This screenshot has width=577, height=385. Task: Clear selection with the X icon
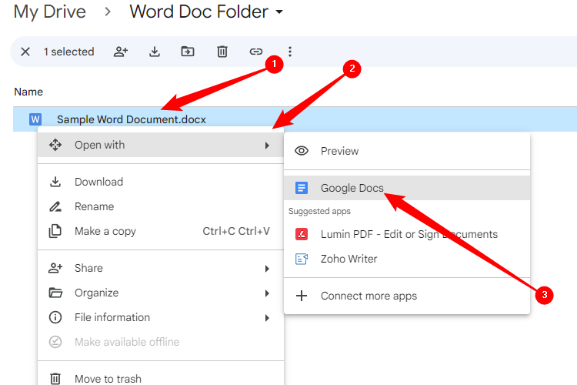[x=25, y=52]
